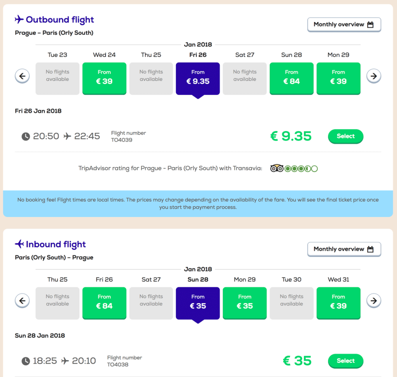Viewport: 397px width, 377px height.
Task: Click the Outbound flight airplane icon
Action: pos(19,19)
